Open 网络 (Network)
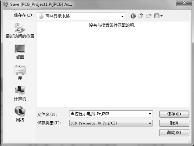194x146 pixels. pyautogui.click(x=20, y=114)
